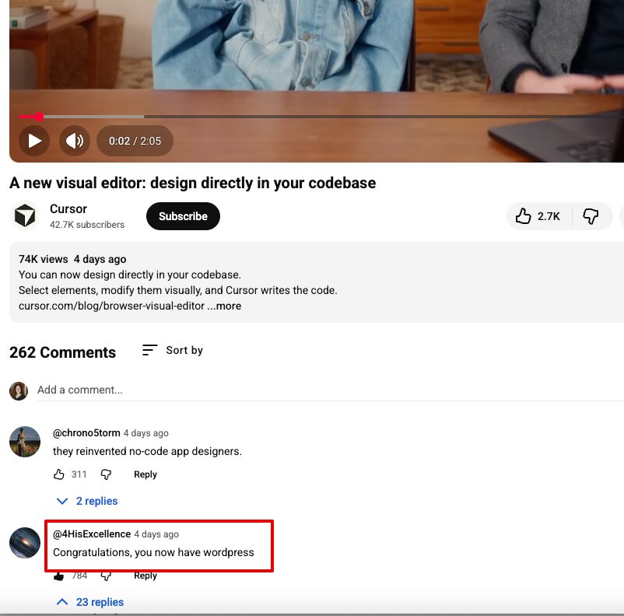
Task: Open the @chrono5torm username link
Action: point(86,432)
